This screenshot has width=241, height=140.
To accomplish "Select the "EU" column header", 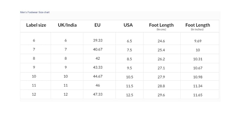I will point(98,25).
